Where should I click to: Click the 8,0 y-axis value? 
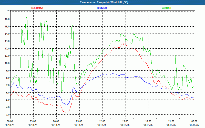point(8,78)
